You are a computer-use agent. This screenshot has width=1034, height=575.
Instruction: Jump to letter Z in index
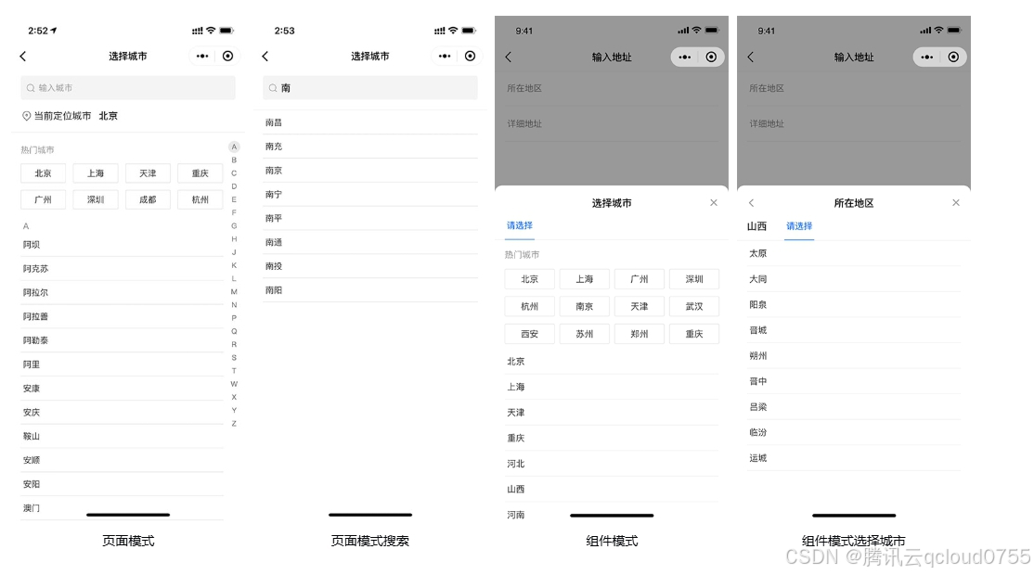pyautogui.click(x=234, y=424)
